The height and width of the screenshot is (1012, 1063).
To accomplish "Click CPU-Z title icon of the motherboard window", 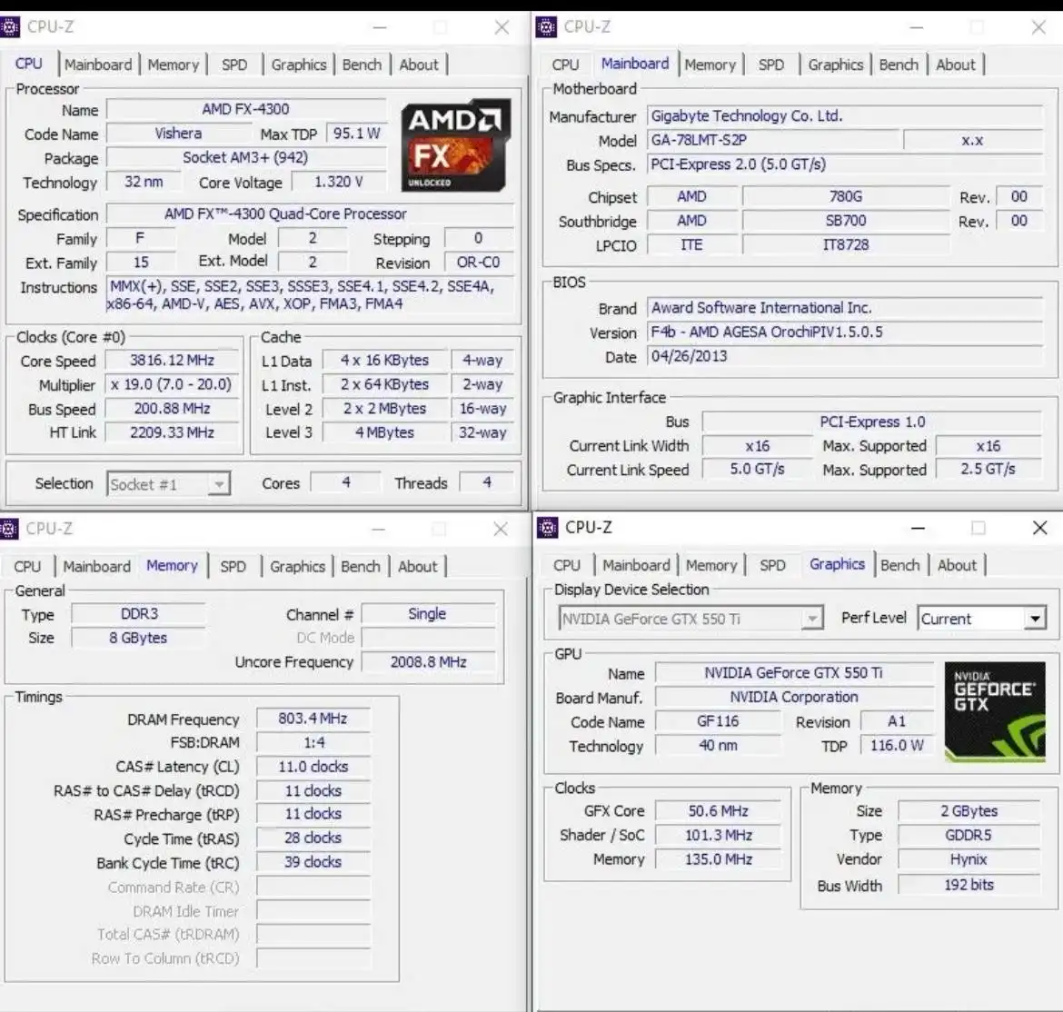I will coord(547,27).
